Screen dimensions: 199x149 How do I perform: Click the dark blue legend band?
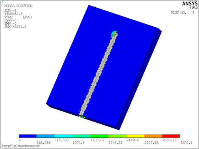[28, 136]
